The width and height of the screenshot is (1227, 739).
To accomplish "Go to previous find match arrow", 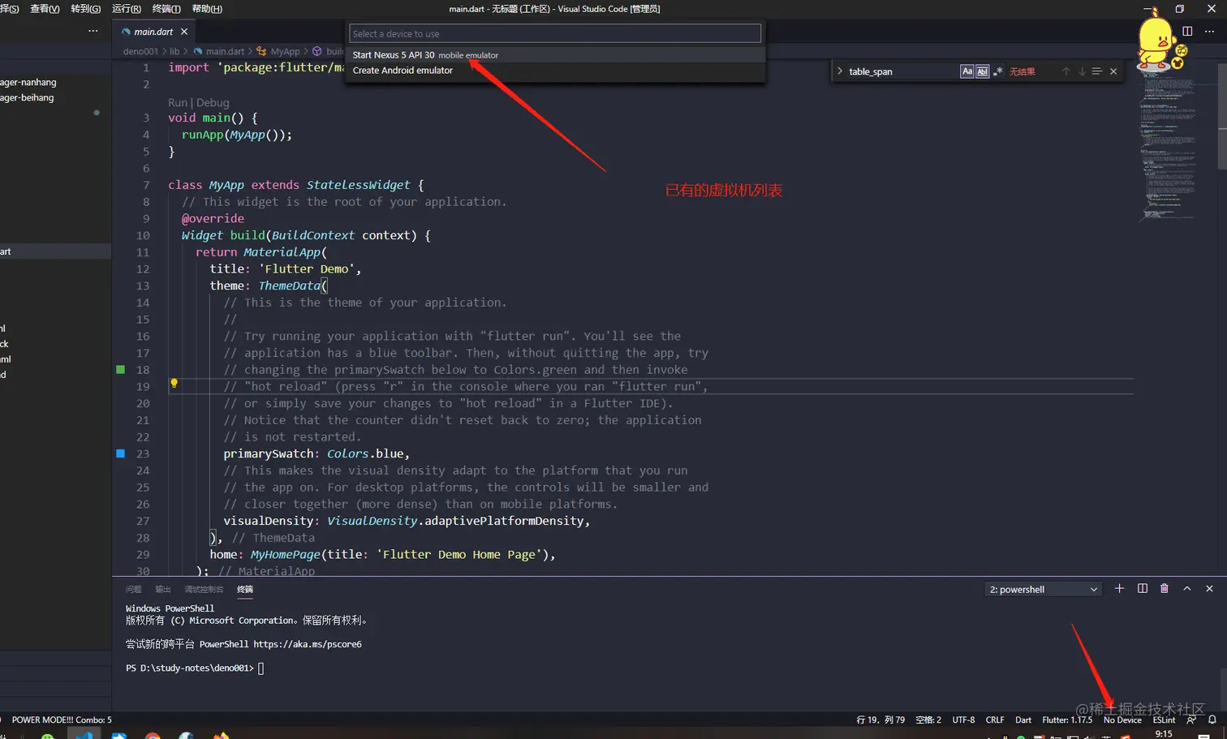I will coord(1066,71).
